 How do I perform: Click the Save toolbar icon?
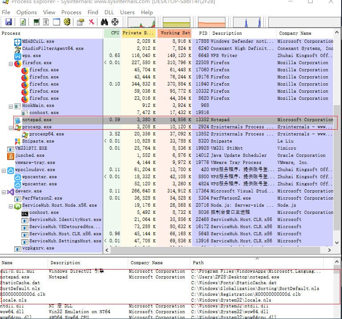pyautogui.click(x=8, y=22)
